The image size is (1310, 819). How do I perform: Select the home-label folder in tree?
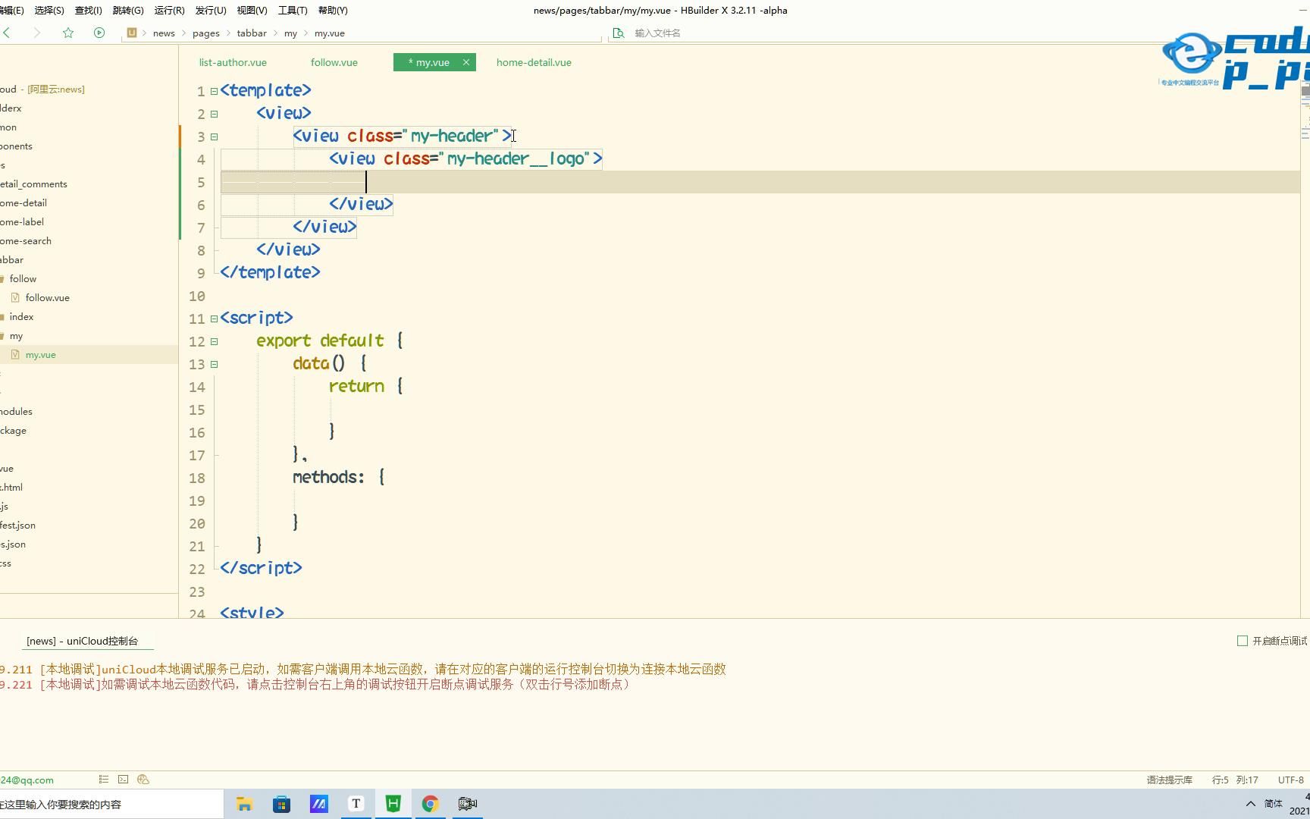tap(22, 221)
